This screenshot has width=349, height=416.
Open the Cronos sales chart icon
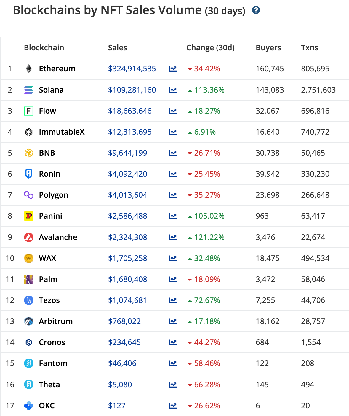173,342
